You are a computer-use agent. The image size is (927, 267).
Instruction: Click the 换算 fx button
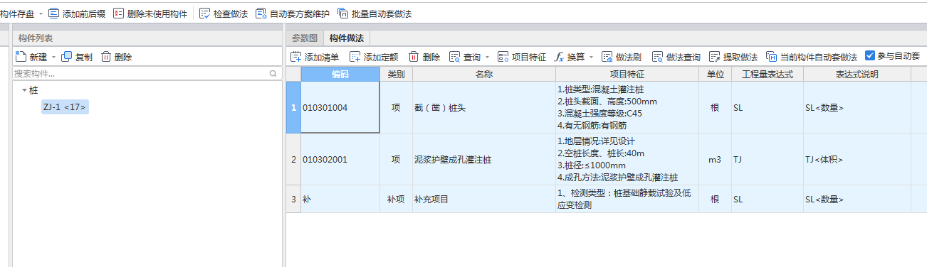[570, 57]
